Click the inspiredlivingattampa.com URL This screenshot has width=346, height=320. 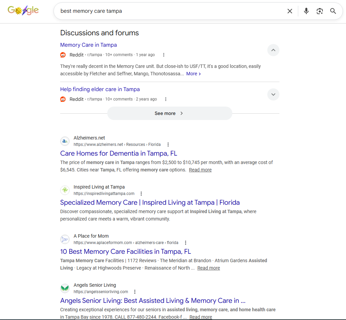(x=104, y=194)
